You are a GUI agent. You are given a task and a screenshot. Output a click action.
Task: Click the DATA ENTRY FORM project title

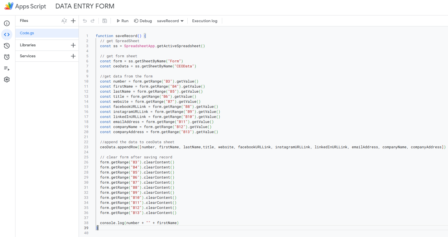[85, 6]
